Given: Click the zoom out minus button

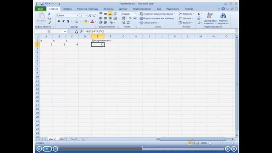Looking at the screenshot, I should 210,143.
